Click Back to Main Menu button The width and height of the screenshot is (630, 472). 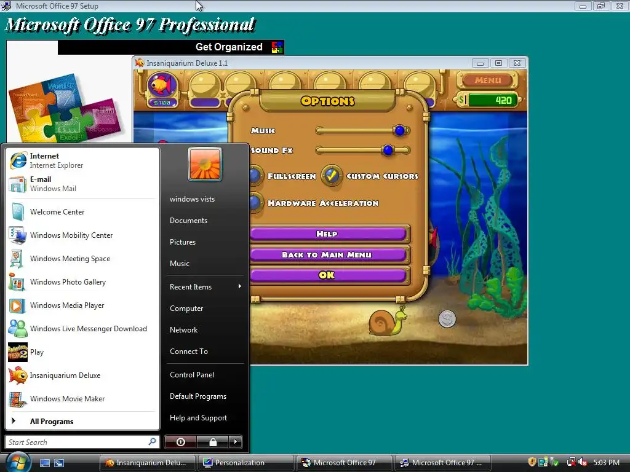click(x=328, y=254)
